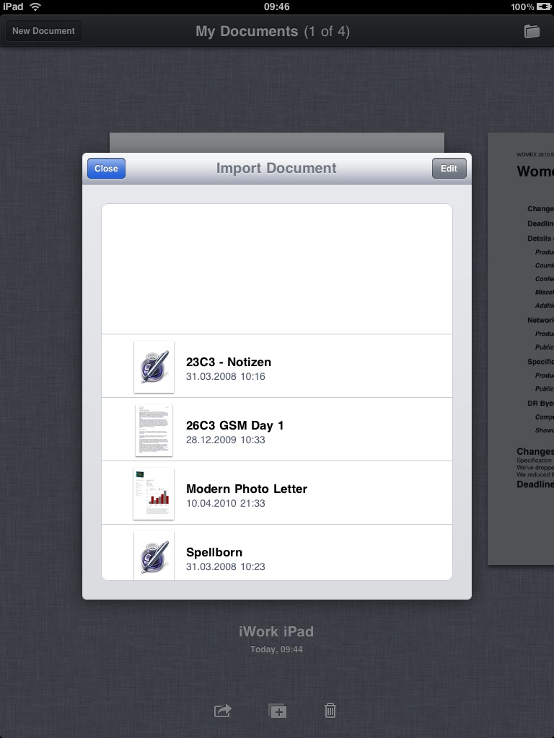Import the document titled 23C3 - Notizen
This screenshot has height=738, width=554.
click(x=228, y=362)
